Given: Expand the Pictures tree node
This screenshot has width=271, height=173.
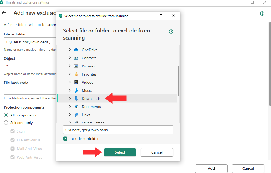Looking at the screenshot, I should click(x=70, y=66).
